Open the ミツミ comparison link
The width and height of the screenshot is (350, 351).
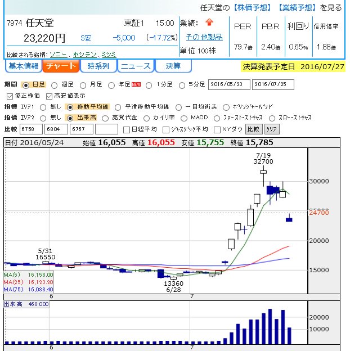click(109, 55)
